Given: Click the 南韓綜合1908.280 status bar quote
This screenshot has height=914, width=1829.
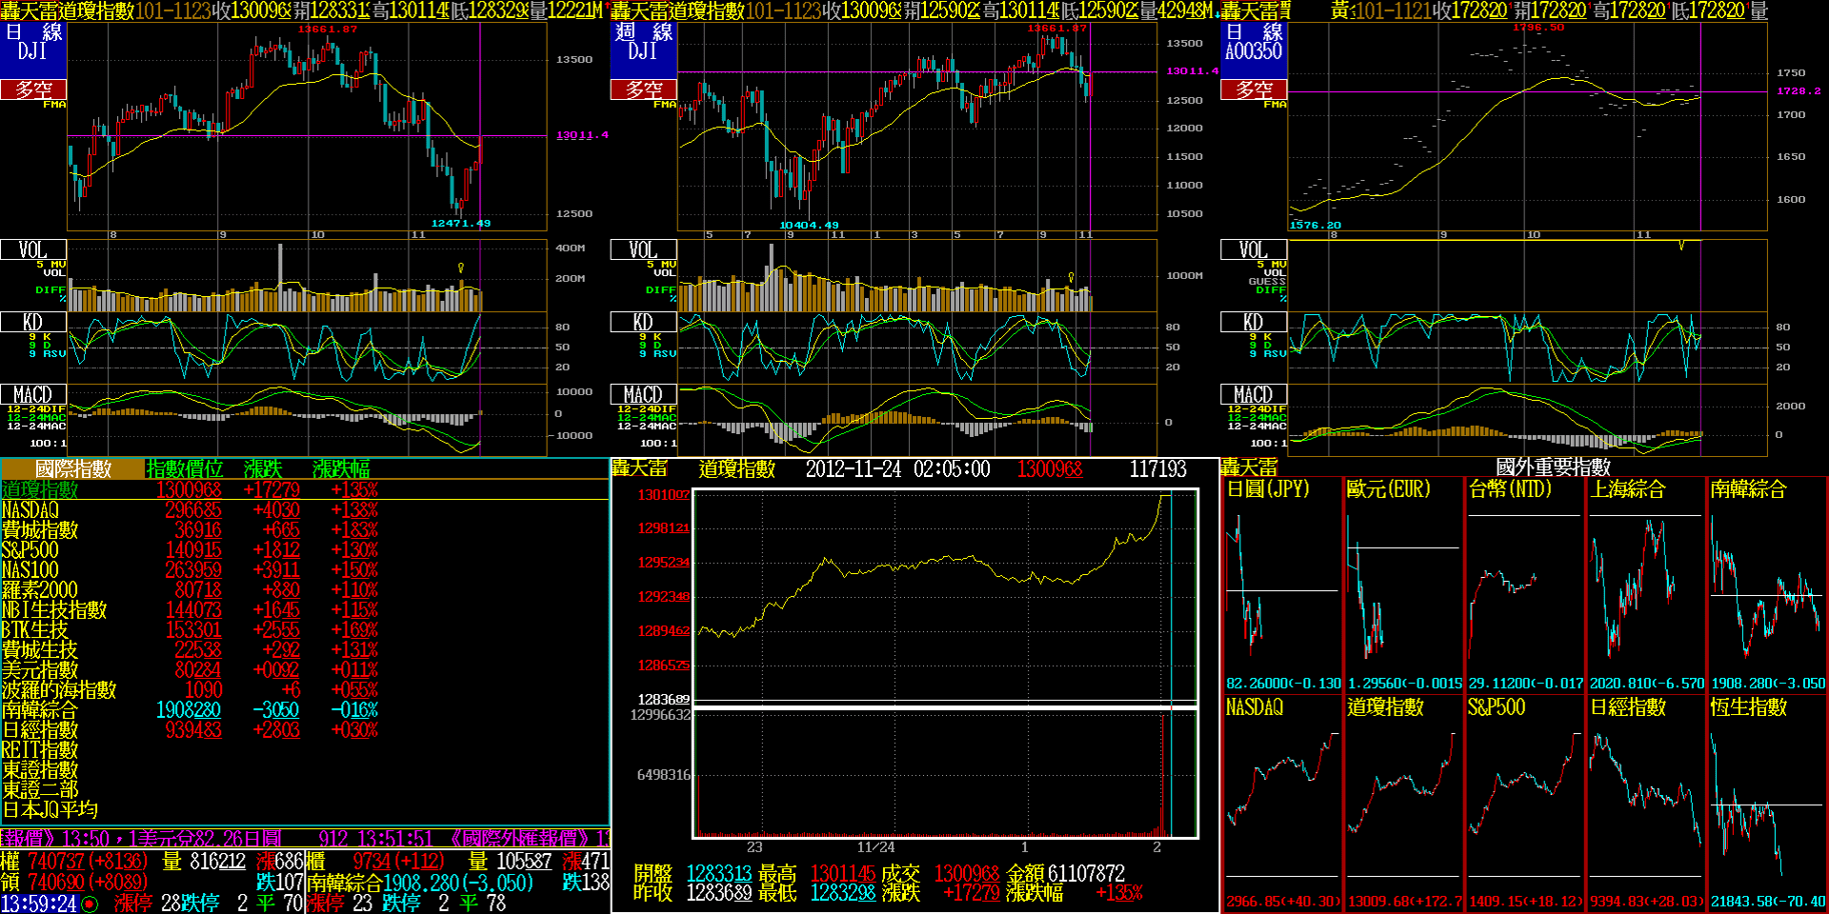Looking at the screenshot, I should (x=420, y=883).
